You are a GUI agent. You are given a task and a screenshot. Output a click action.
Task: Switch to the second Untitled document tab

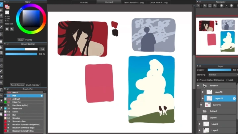click(x=109, y=2)
